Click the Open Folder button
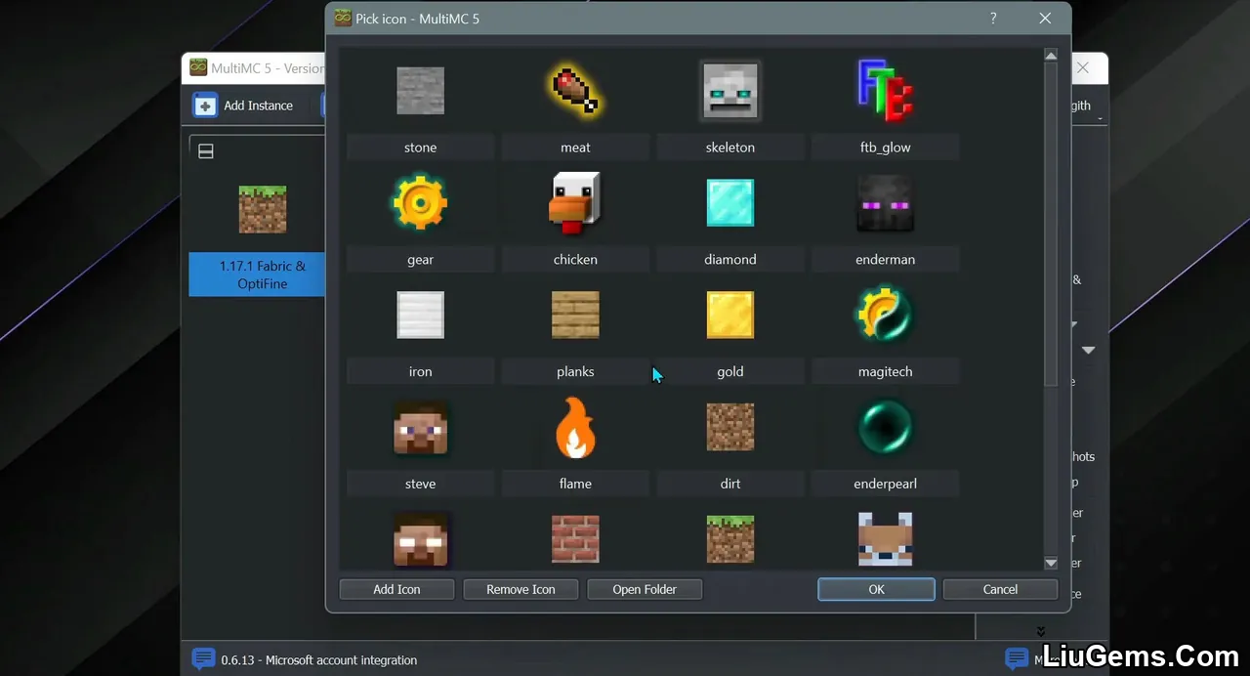This screenshot has width=1250, height=676. (x=645, y=589)
